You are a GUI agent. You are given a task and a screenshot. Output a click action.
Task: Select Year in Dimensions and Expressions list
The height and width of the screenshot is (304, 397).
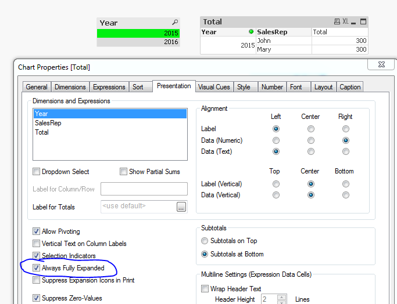click(x=110, y=114)
